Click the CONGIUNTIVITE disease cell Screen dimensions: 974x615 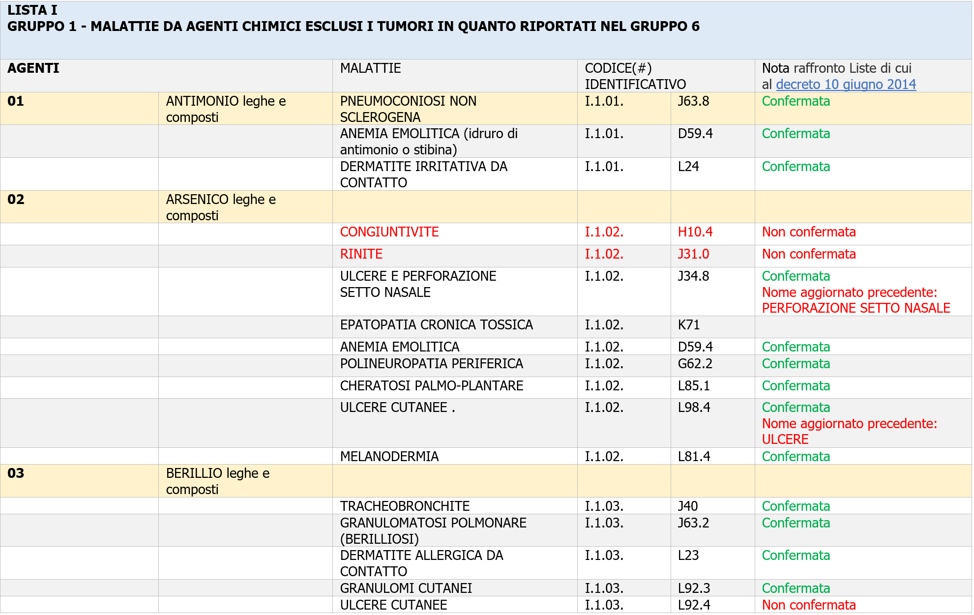pyautogui.click(x=389, y=232)
